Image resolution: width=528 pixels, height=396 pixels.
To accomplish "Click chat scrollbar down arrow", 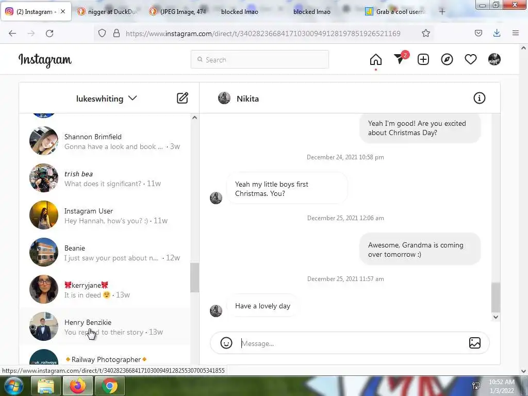I will point(496,317).
